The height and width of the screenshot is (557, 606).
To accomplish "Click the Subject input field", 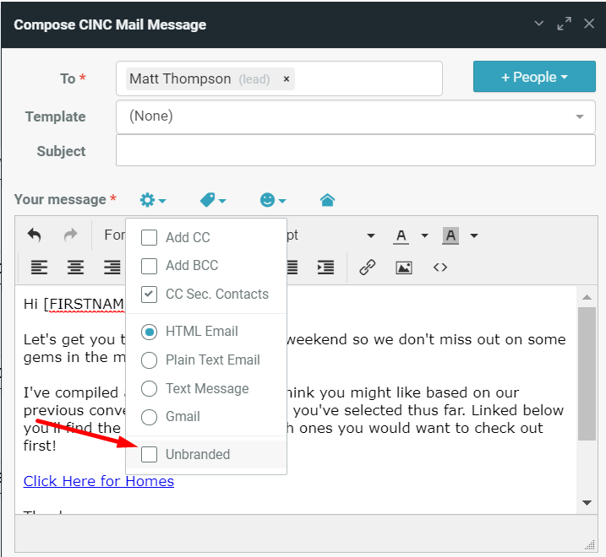I will point(356,150).
